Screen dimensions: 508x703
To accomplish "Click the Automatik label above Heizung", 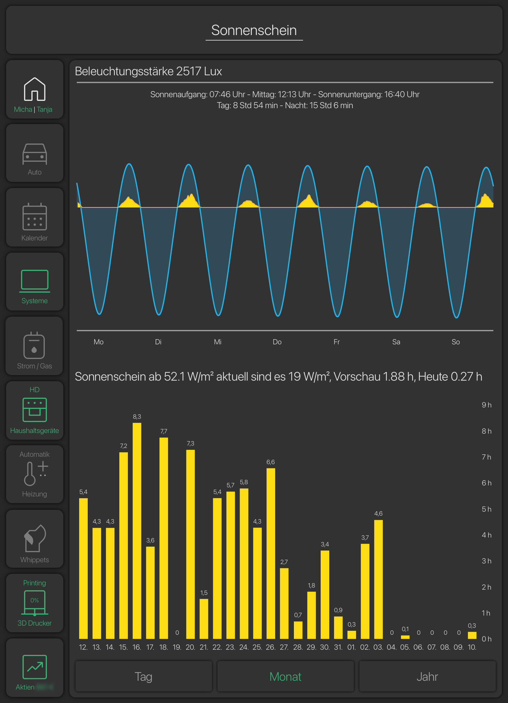I will pos(34,454).
